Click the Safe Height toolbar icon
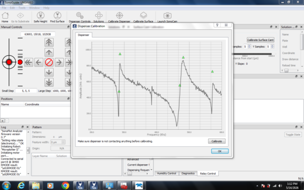The height and width of the screenshot is (190, 304). (41, 17)
